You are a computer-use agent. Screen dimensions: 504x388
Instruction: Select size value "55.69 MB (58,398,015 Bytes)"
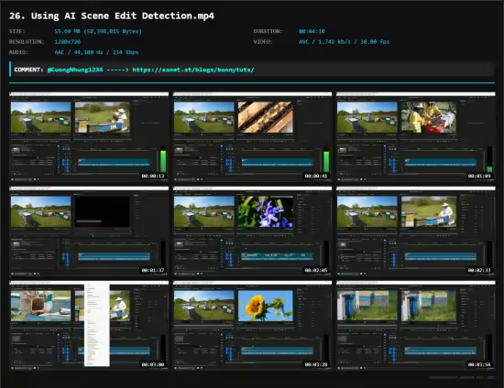click(98, 31)
